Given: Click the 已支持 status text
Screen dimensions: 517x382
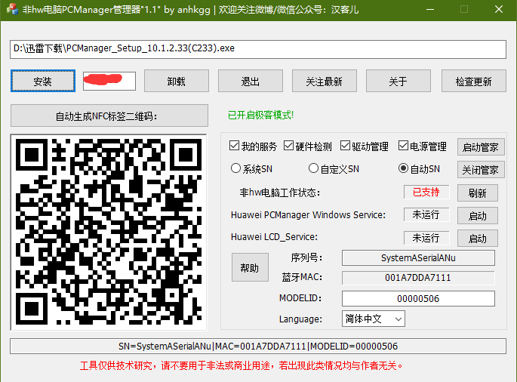Looking at the screenshot, I should pyautogui.click(x=426, y=192).
